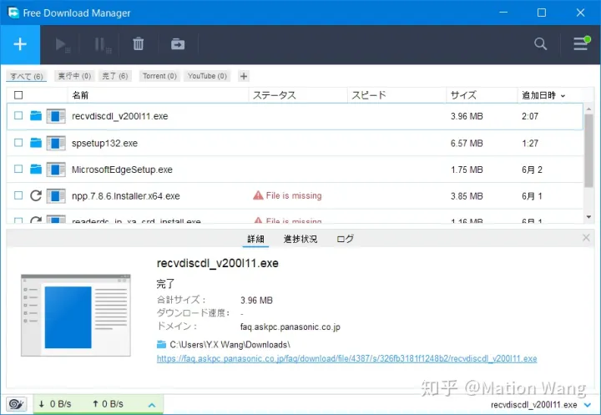This screenshot has width=601, height=415.
Task: Click warning icon beside File is missing
Action: click(x=258, y=195)
